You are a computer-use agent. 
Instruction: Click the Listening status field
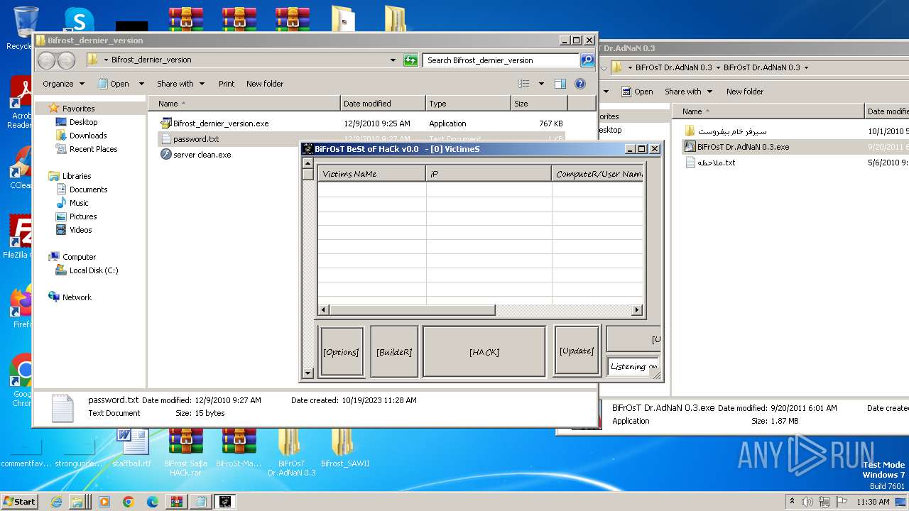[633, 367]
